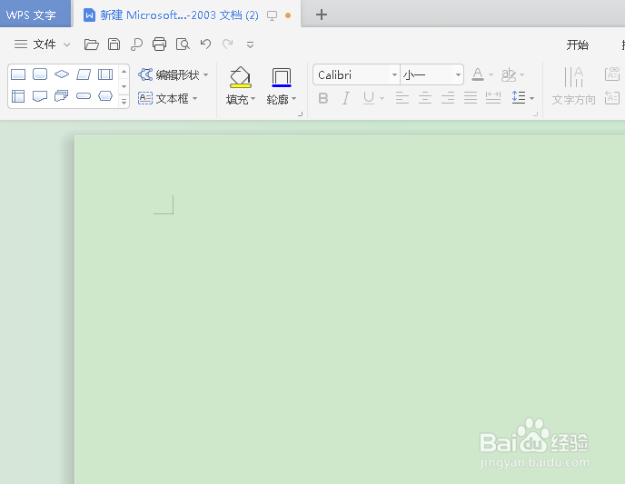
Task: Toggle underline formatting
Action: [369, 98]
